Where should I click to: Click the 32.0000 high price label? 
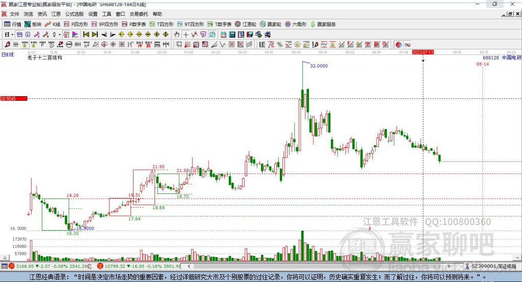point(319,66)
